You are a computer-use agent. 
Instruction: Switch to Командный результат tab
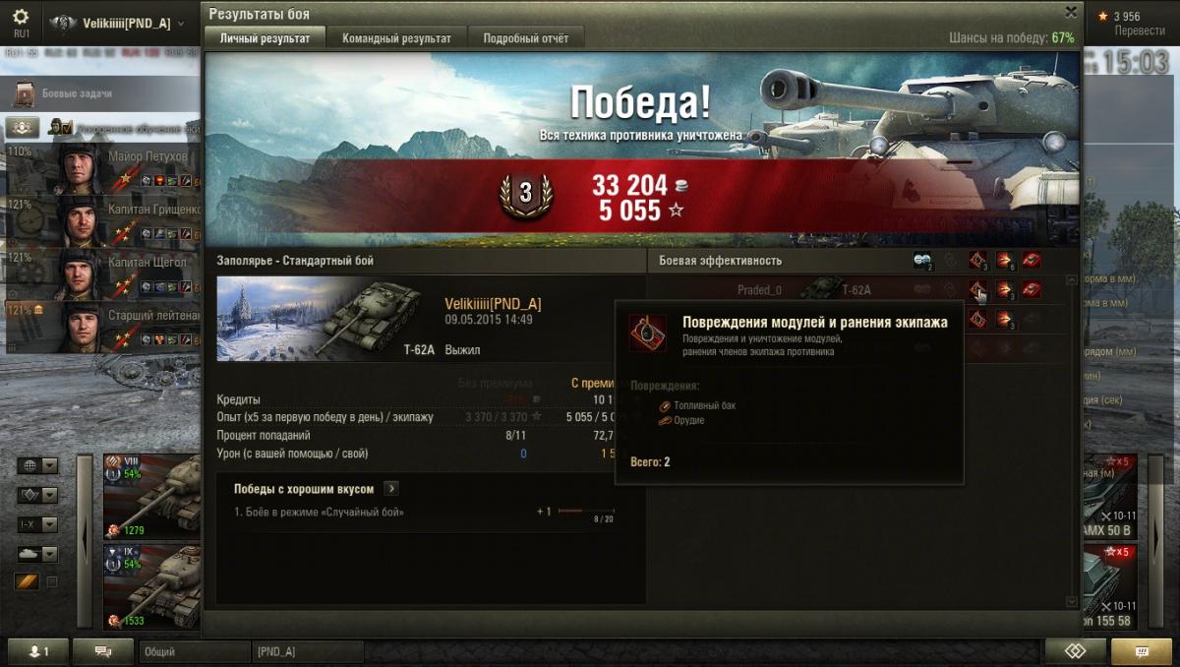click(396, 38)
